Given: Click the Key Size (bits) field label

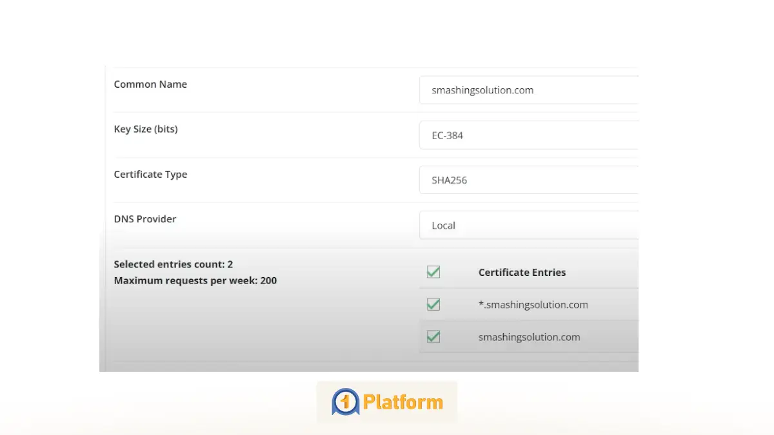Looking at the screenshot, I should tap(146, 129).
